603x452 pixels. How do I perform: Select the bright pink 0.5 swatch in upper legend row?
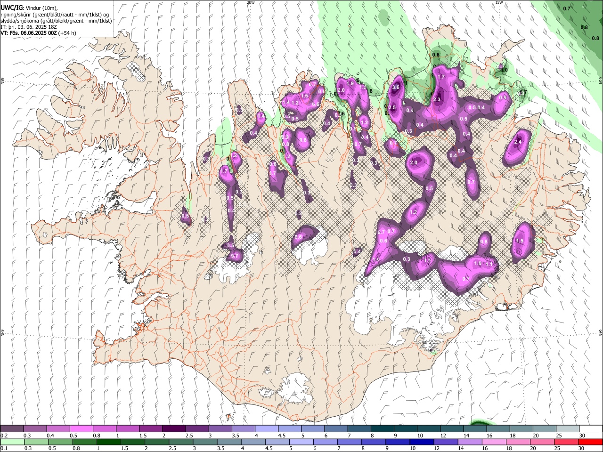[x=81, y=429]
